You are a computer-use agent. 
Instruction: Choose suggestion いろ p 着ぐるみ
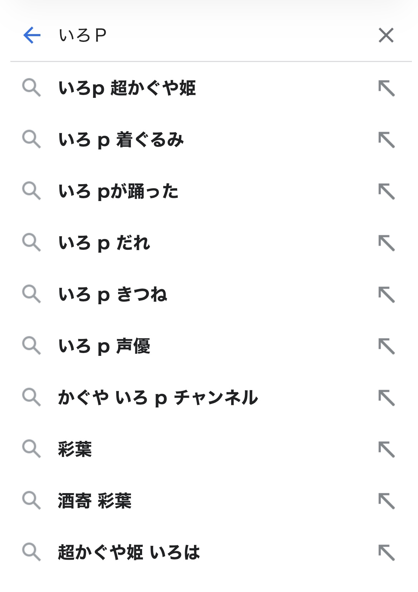[x=121, y=140]
